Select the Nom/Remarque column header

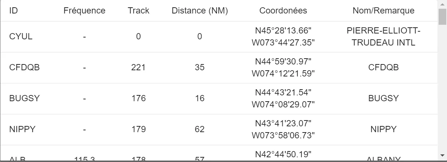point(383,11)
